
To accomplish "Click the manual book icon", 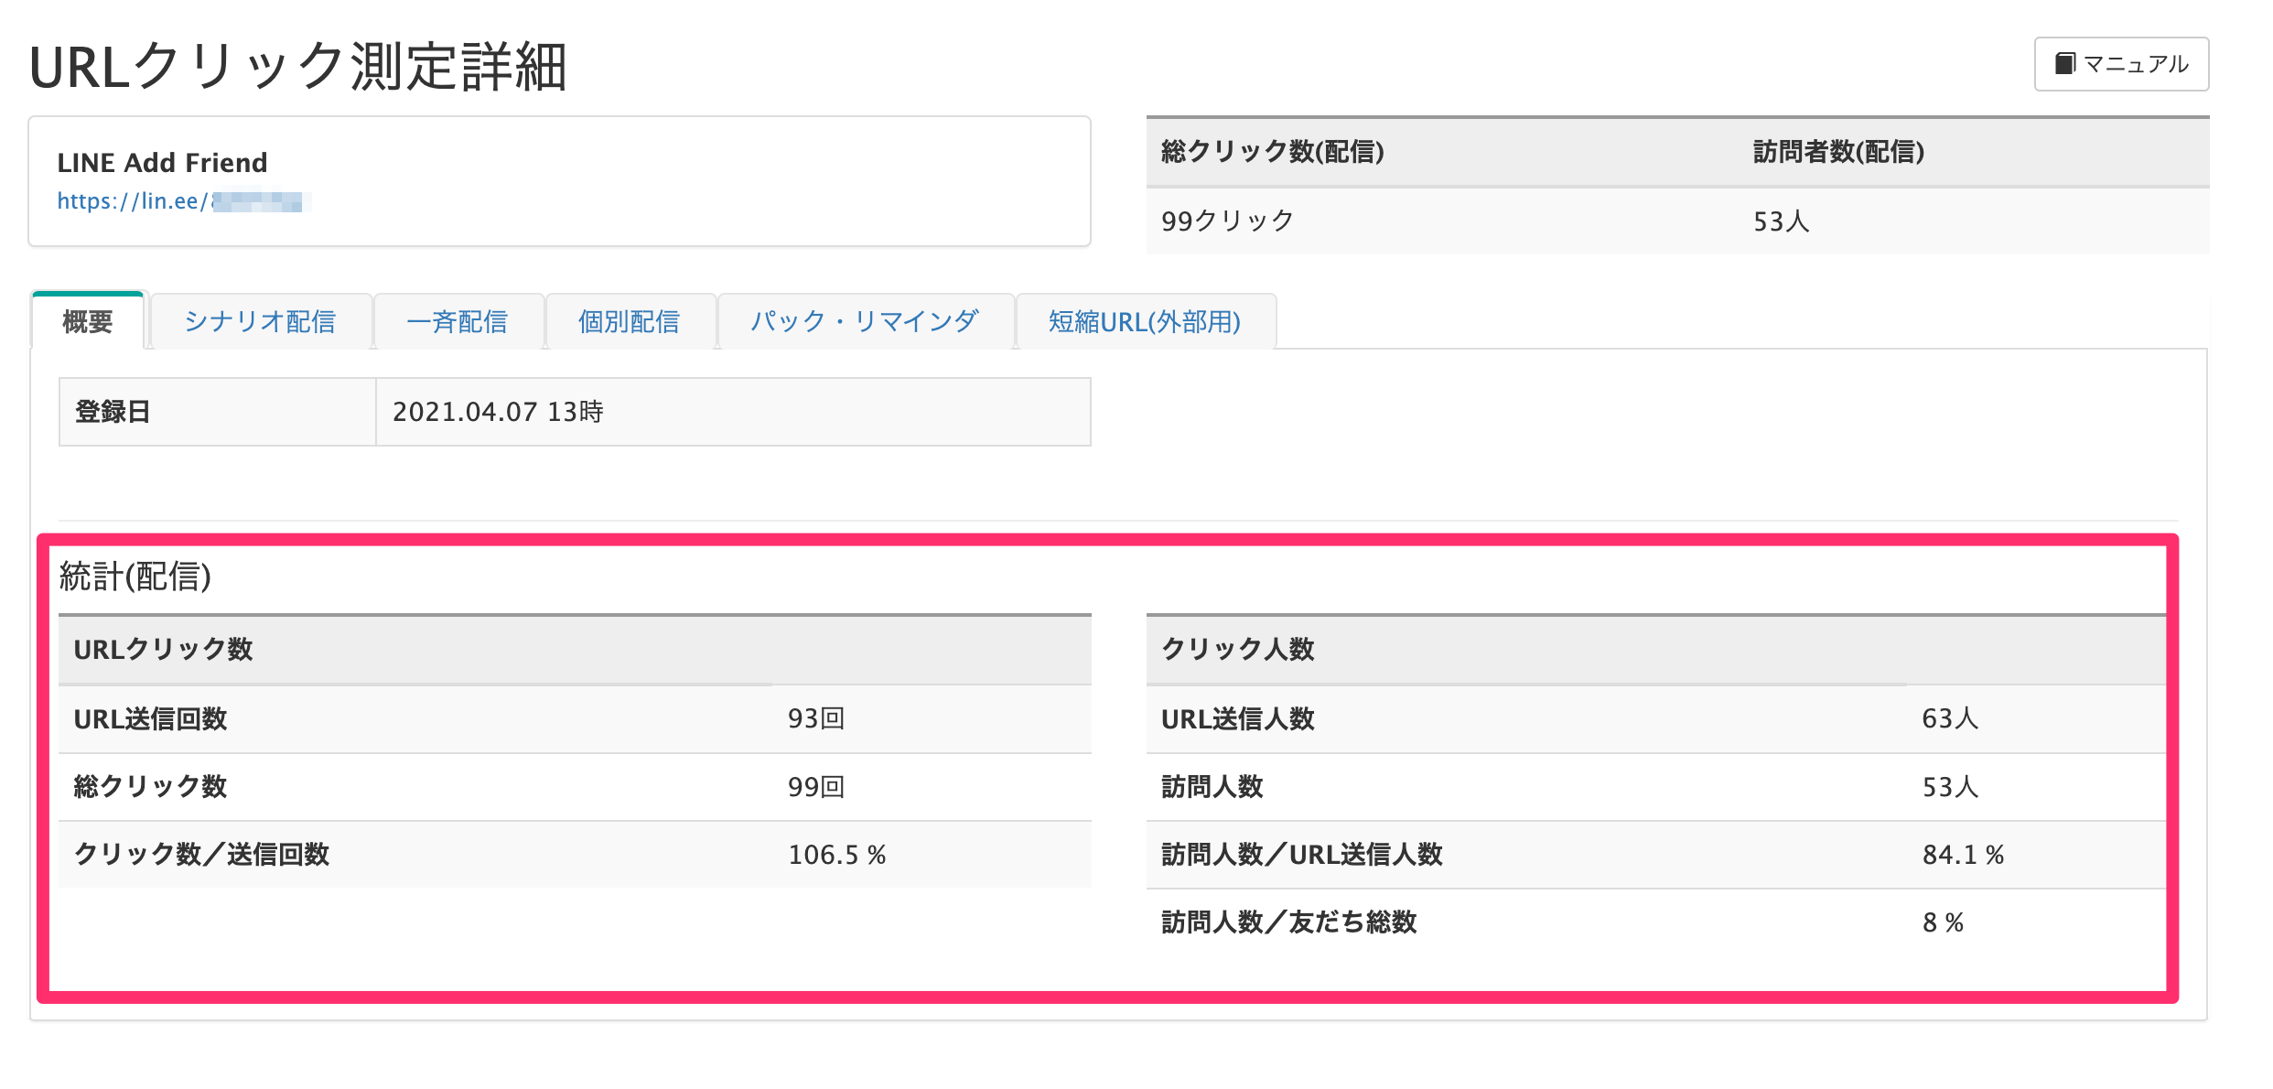I will point(2064,64).
